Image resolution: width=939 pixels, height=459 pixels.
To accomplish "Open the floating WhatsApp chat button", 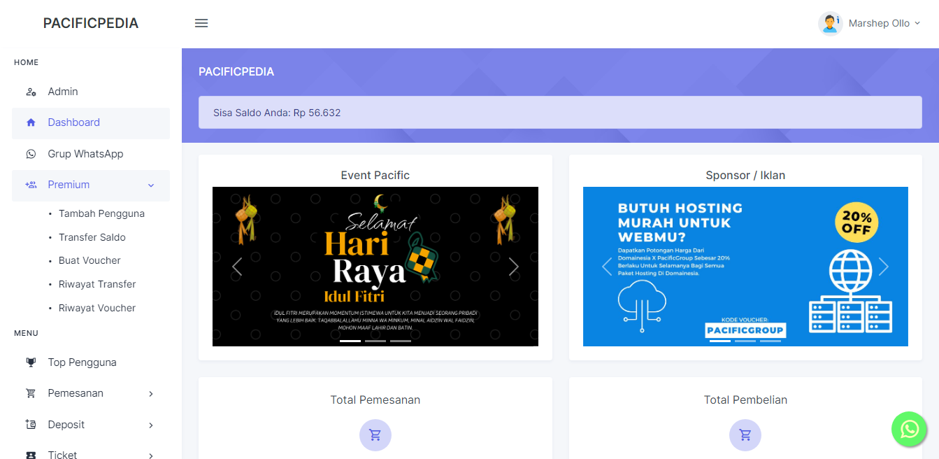I will click(909, 429).
